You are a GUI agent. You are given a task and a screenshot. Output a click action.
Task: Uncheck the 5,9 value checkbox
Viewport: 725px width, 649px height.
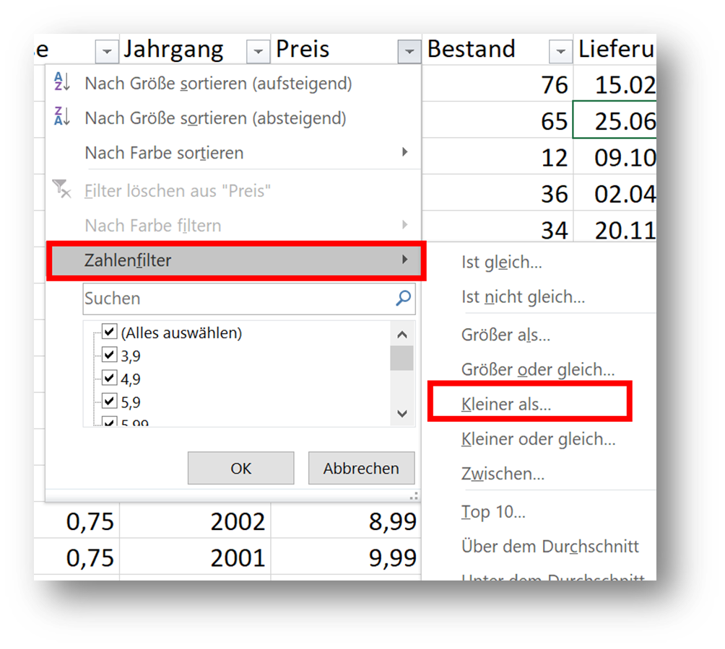[x=110, y=402]
